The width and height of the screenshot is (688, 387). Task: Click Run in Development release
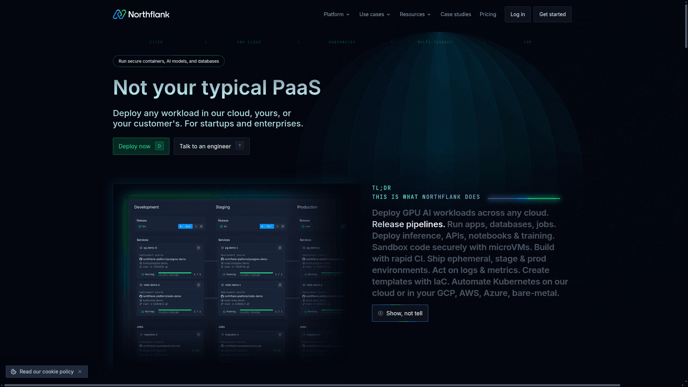coord(185,226)
